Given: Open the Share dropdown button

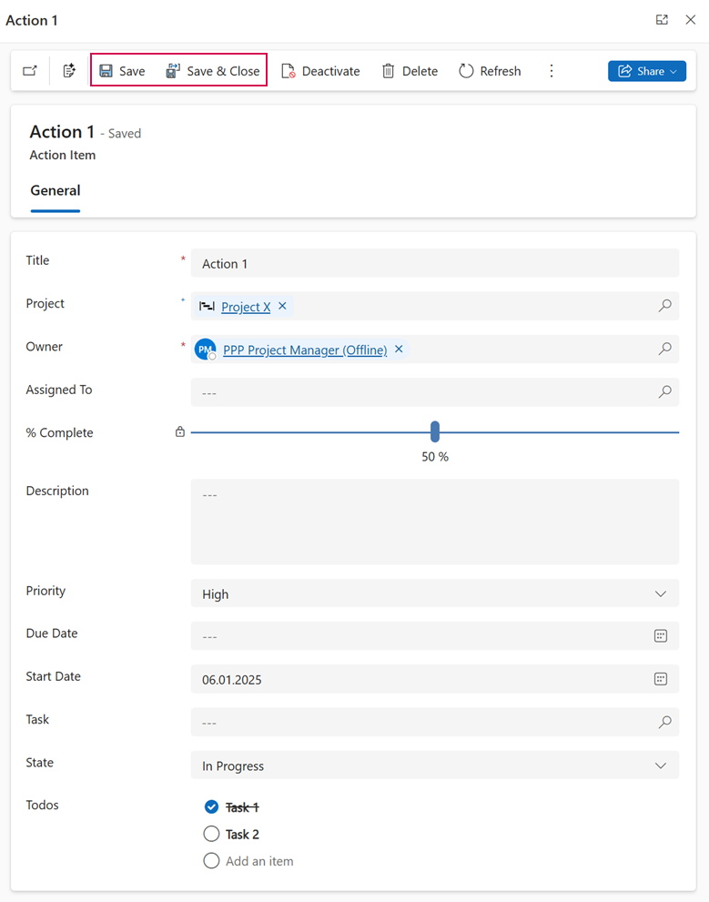Looking at the screenshot, I should 647,71.
